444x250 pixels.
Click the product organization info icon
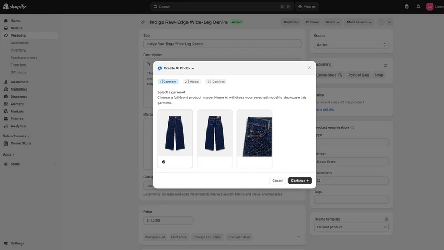[x=352, y=128]
